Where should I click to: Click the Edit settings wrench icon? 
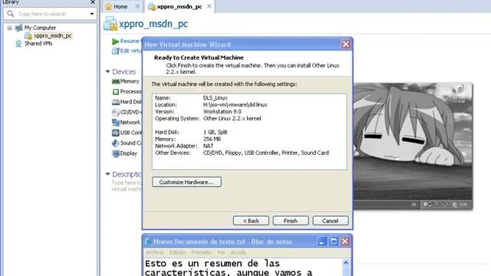point(115,51)
